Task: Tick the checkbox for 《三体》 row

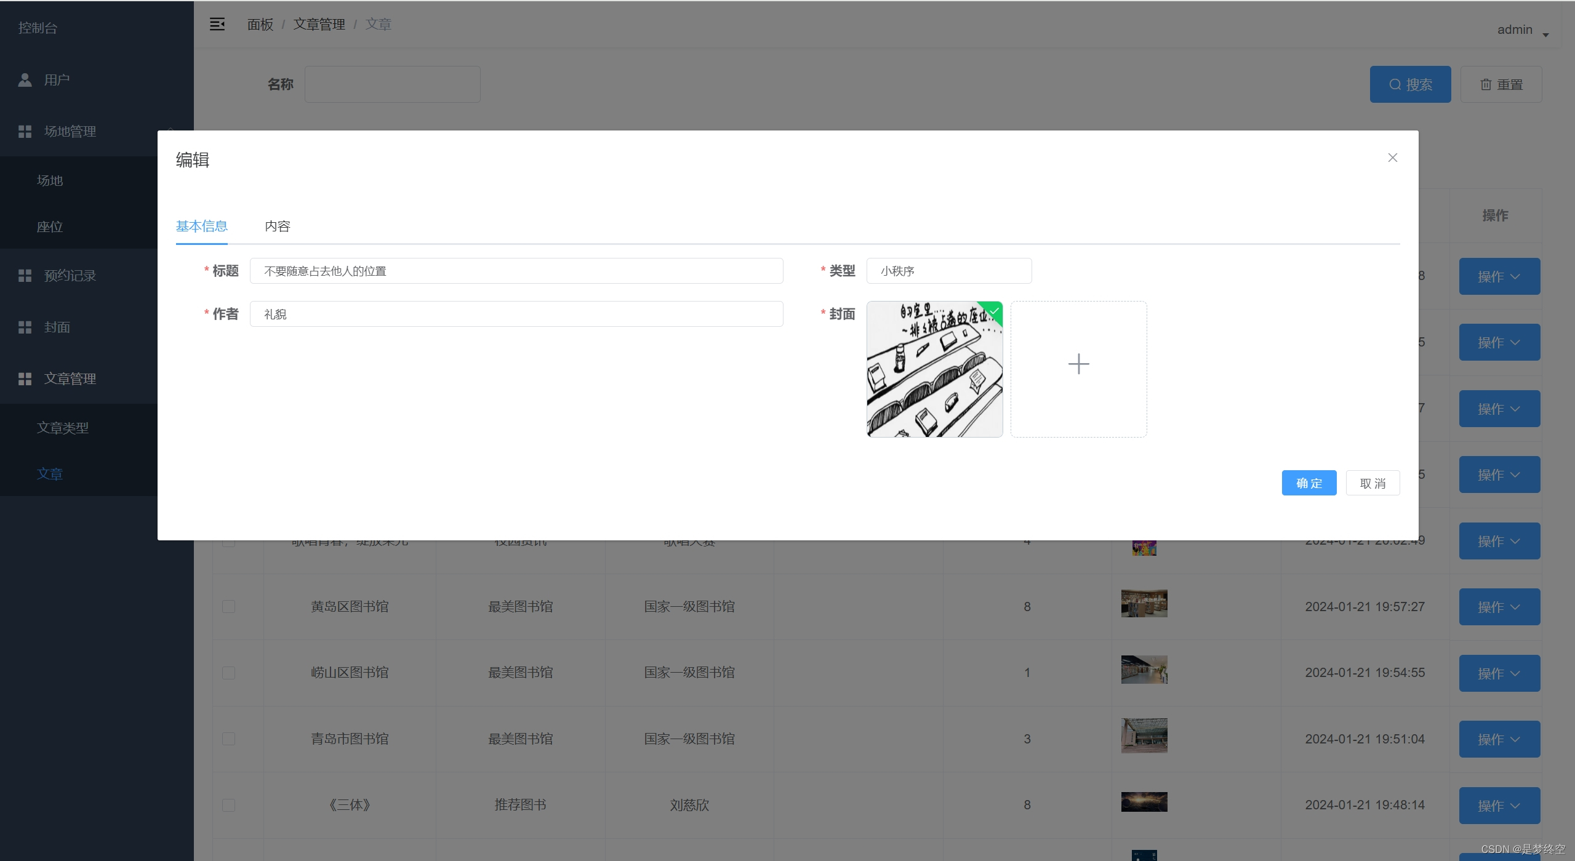Action: [228, 805]
